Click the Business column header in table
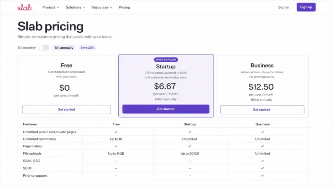Image resolution: width=332 pixels, height=186 pixels. pos(263,124)
